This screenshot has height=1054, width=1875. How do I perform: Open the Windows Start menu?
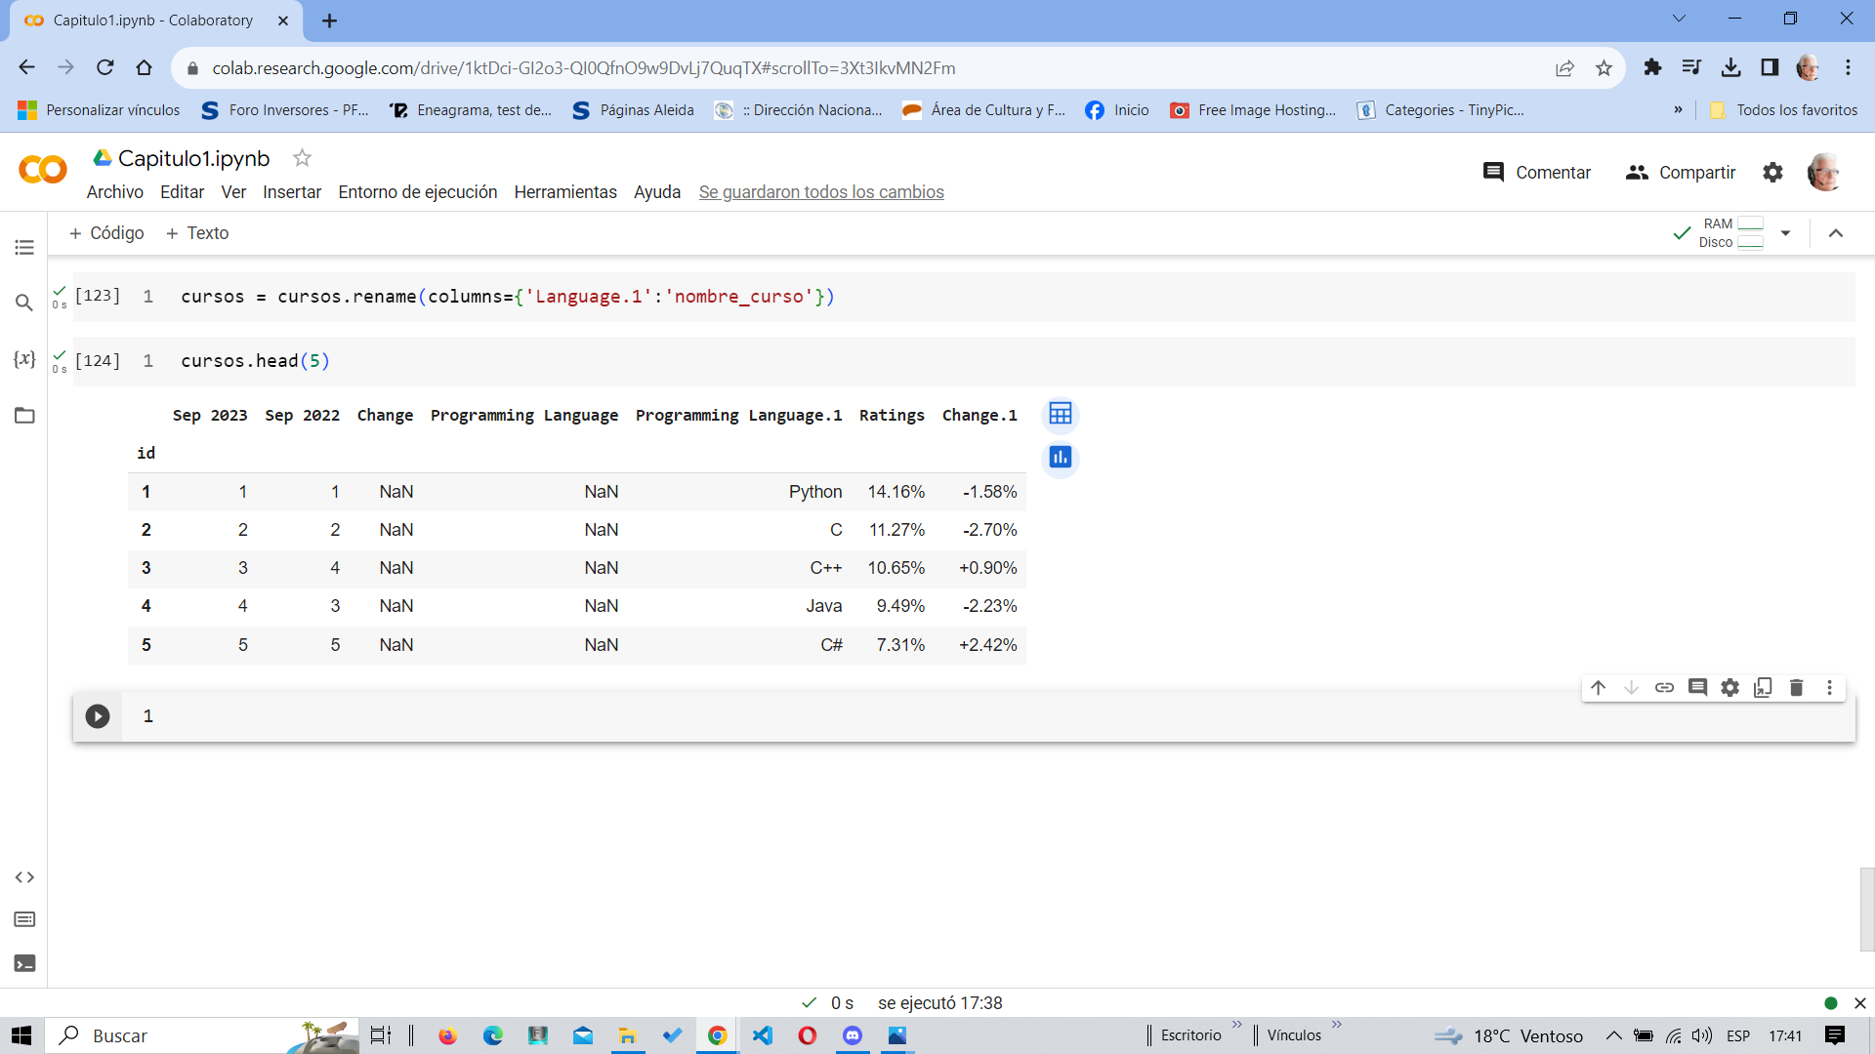(21, 1035)
